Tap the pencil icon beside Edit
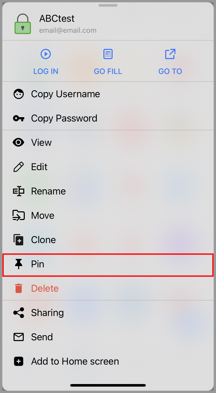The height and width of the screenshot is (393, 216). click(18, 167)
